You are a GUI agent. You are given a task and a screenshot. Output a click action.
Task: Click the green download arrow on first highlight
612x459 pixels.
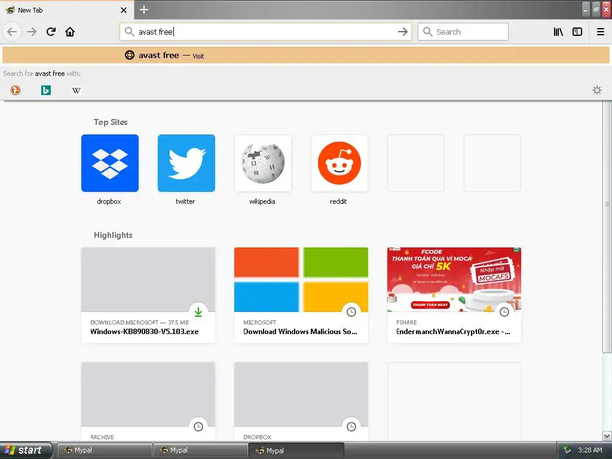(x=198, y=312)
